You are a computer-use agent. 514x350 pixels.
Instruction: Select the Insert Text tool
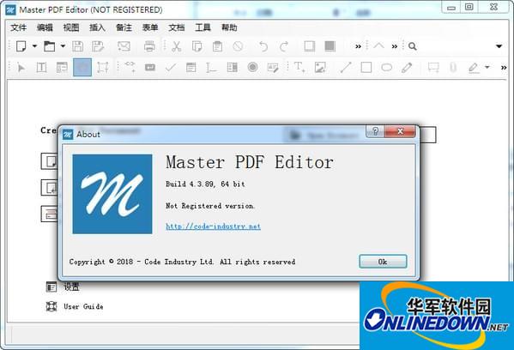point(299,67)
